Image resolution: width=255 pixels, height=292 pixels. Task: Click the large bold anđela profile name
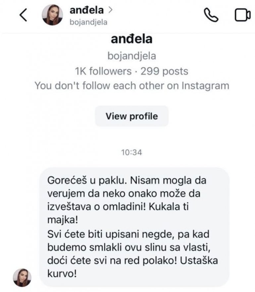(131, 39)
